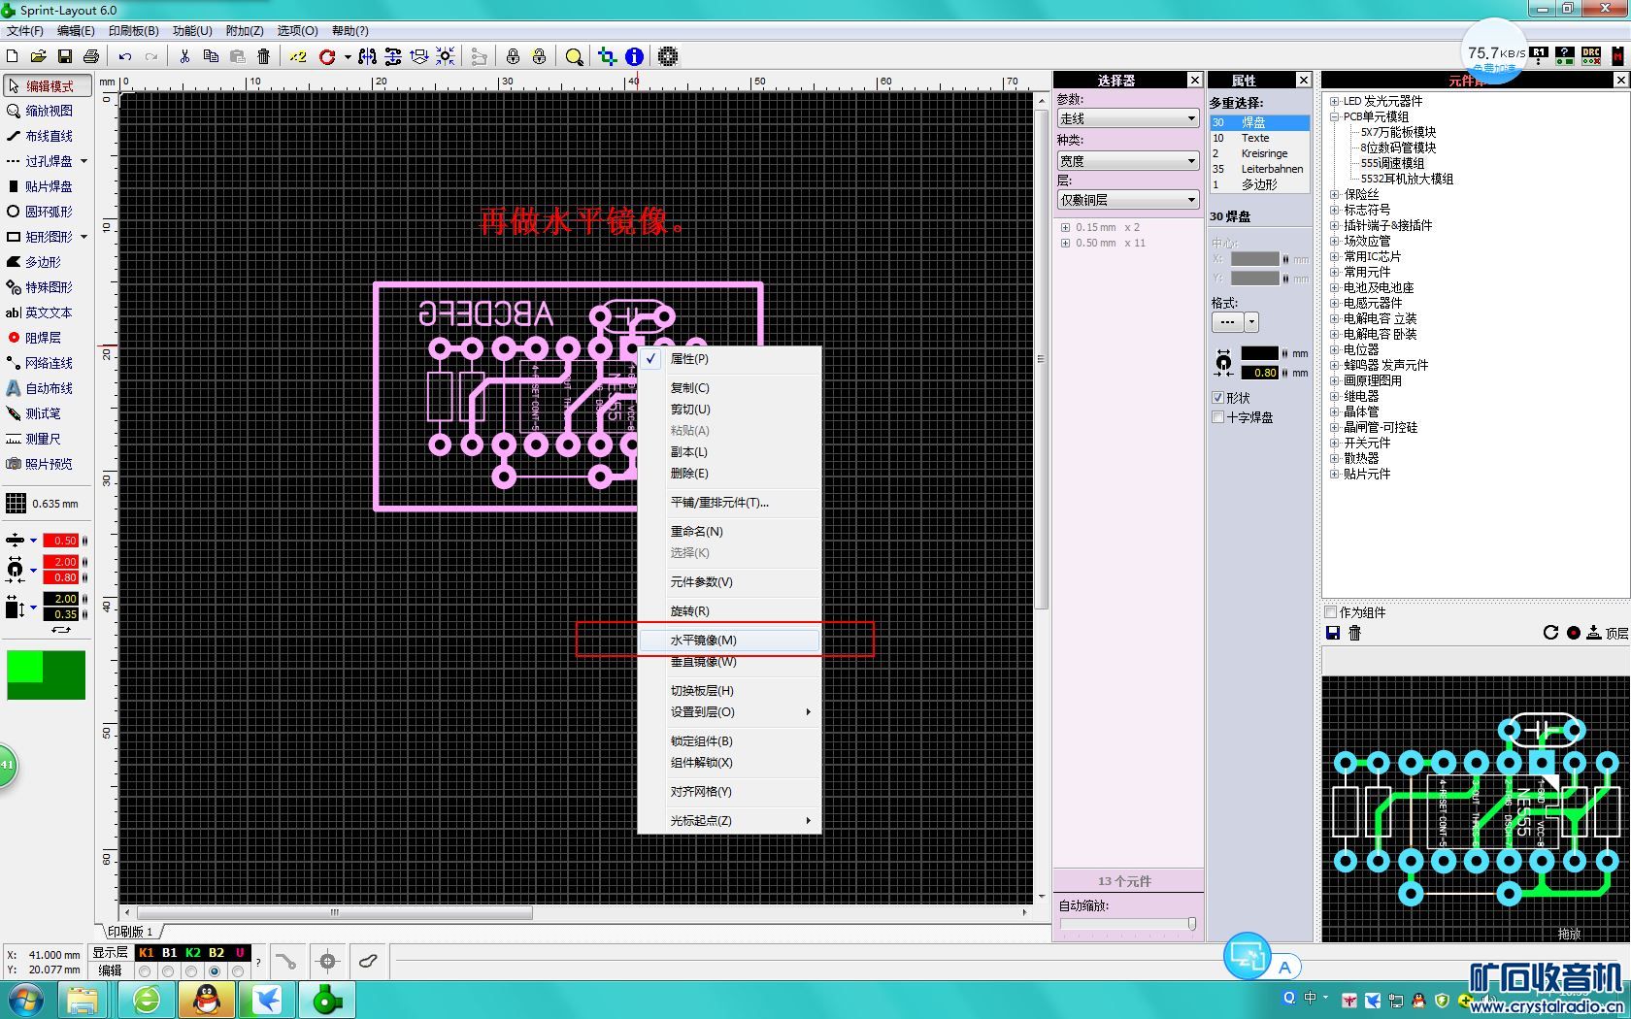This screenshot has width=1631, height=1019.
Task: Switch to the 印刷版 1 board tab
Action: click(130, 932)
